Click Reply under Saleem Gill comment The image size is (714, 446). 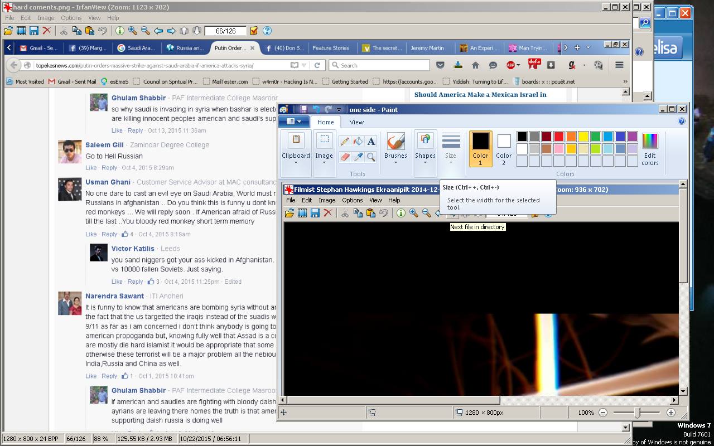click(109, 168)
